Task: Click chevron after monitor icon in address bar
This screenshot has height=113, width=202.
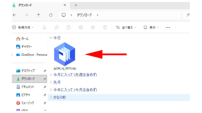Action: click(71, 15)
